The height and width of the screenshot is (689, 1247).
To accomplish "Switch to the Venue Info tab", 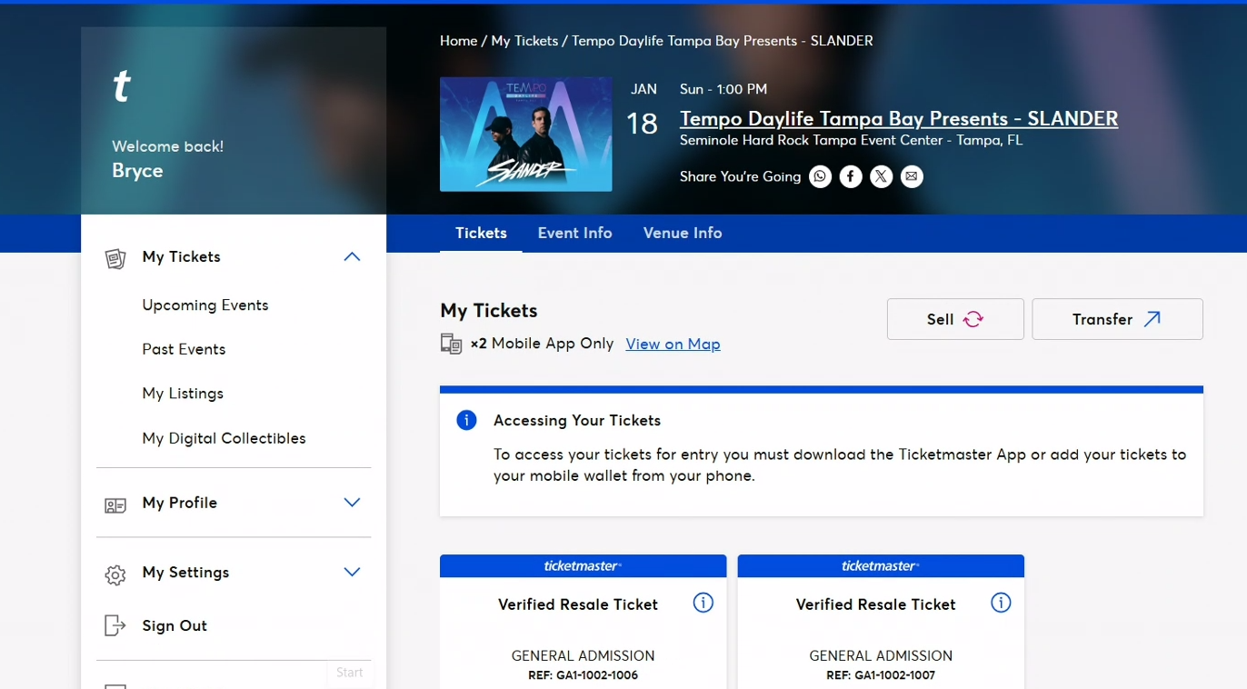I will tap(683, 233).
